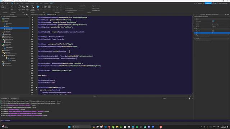Select the highlighted AnimationBlur item in Explorer

coord(9,28)
